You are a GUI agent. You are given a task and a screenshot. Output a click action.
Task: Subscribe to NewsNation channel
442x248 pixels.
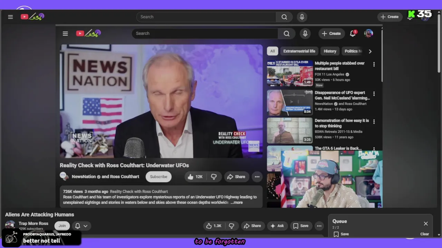tap(158, 177)
